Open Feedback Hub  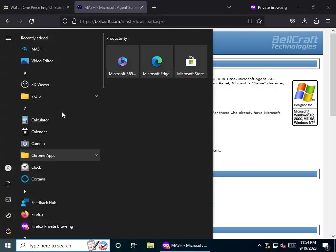point(60,202)
